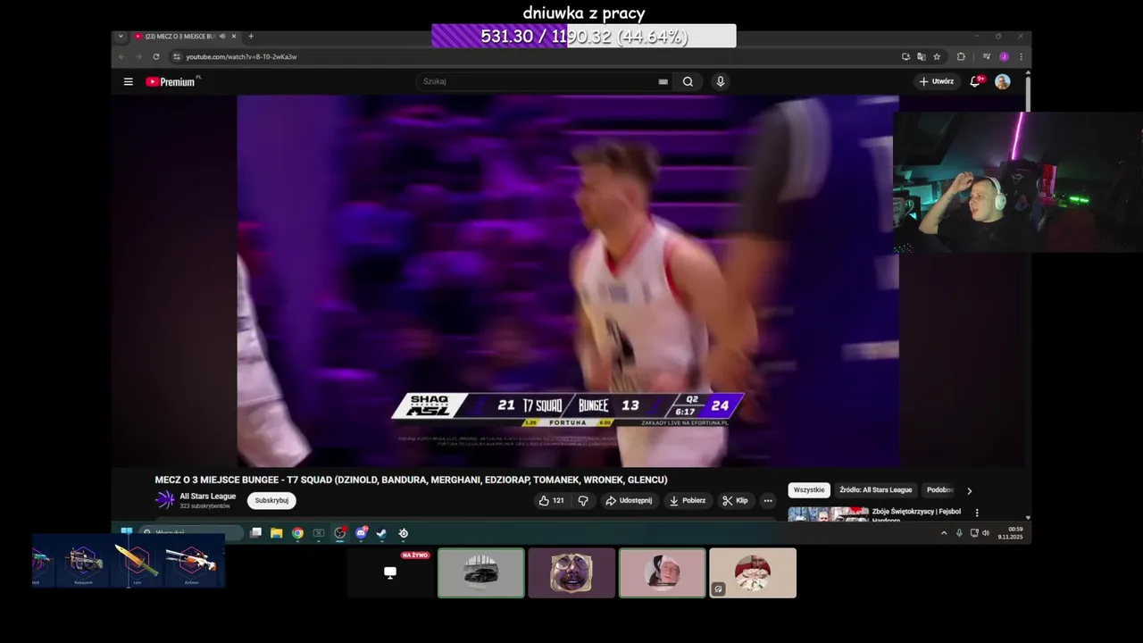Open the browser extensions puzzle icon
Image resolution: width=1143 pixels, height=643 pixels.
click(x=961, y=56)
